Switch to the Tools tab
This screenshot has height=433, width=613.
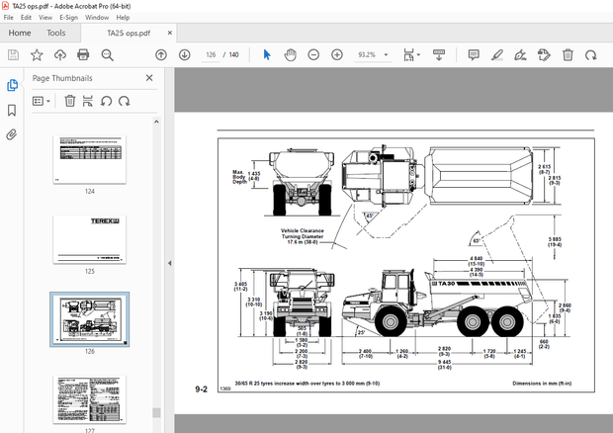pyautogui.click(x=56, y=33)
